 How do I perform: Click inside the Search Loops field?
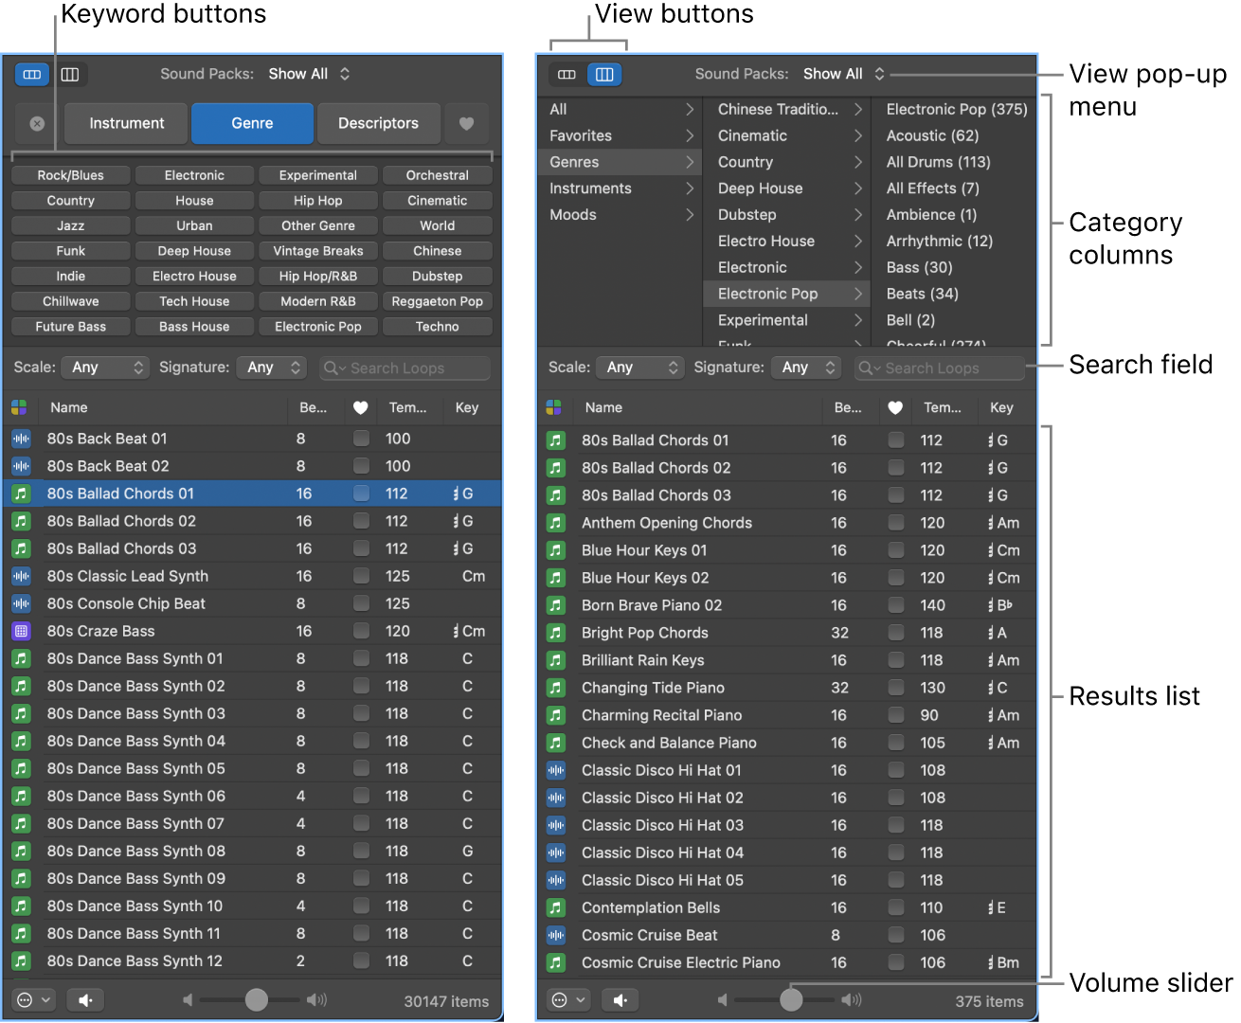(407, 368)
